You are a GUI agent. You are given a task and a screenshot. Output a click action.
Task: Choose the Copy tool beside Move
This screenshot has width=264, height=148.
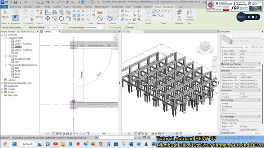click(x=54, y=18)
